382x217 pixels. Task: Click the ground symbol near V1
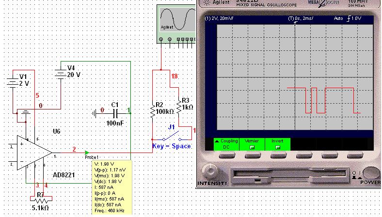click(x=26, y=112)
